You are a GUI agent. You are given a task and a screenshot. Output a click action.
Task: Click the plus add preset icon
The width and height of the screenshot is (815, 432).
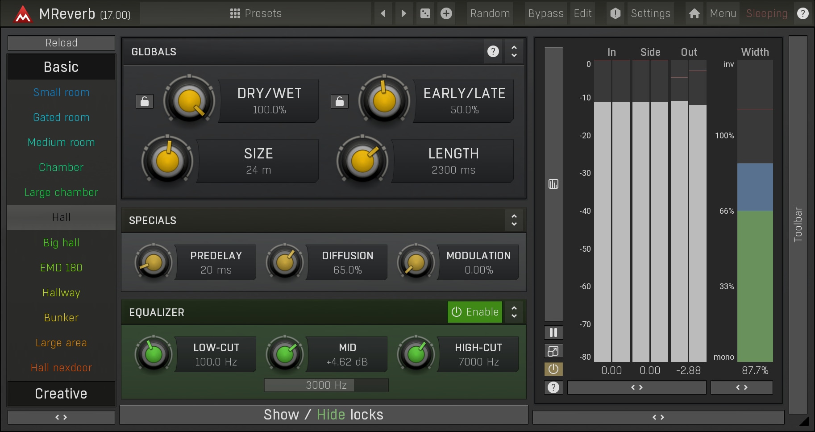[446, 13]
